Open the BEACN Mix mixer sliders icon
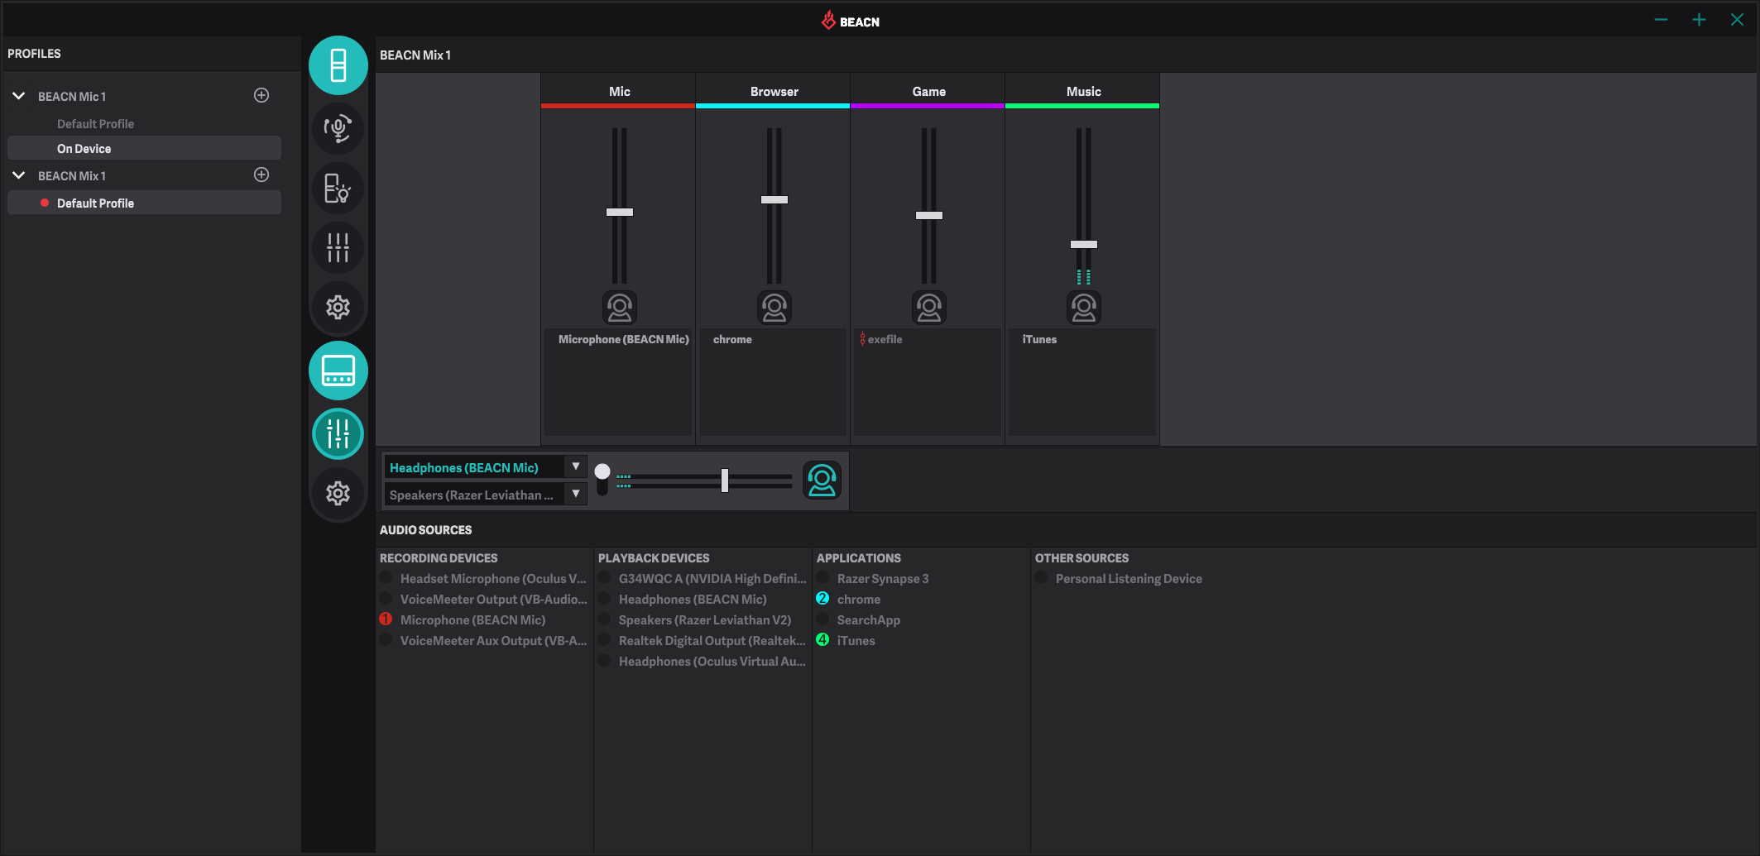This screenshot has width=1760, height=856. (338, 433)
